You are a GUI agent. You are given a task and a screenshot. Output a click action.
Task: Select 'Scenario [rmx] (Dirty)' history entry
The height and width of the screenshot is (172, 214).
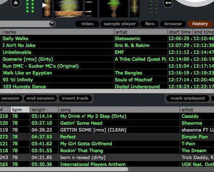(x=28, y=59)
